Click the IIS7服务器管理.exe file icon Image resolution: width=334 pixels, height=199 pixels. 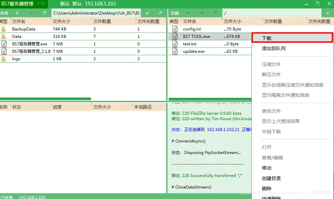4,44
